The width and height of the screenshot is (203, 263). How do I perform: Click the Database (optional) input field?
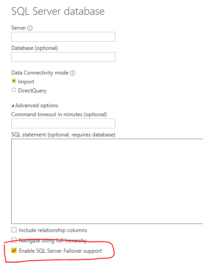[x=63, y=57]
